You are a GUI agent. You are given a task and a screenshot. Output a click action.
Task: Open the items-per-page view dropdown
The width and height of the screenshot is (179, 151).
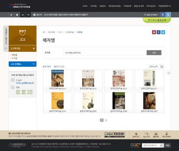[x=156, y=67]
